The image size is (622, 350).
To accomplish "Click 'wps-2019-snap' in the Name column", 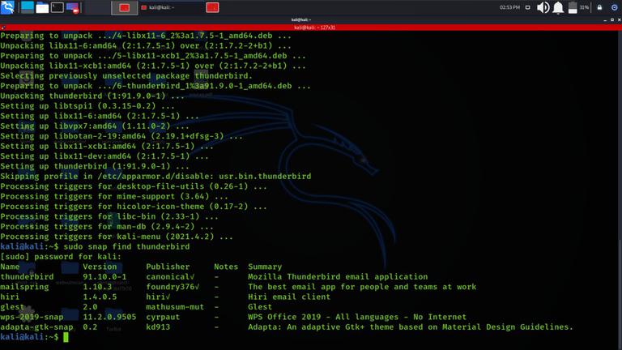I will pyautogui.click(x=32, y=317).
